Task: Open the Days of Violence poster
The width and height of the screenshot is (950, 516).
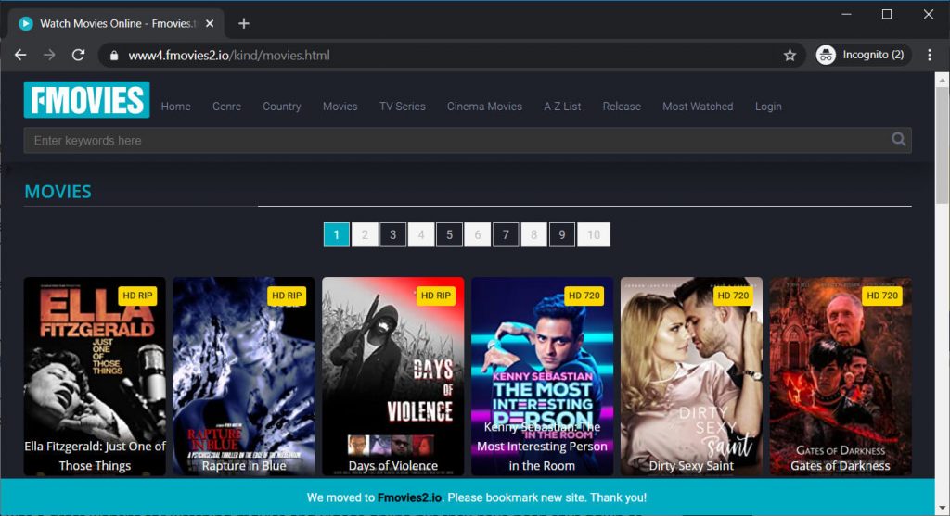Action: [392, 376]
